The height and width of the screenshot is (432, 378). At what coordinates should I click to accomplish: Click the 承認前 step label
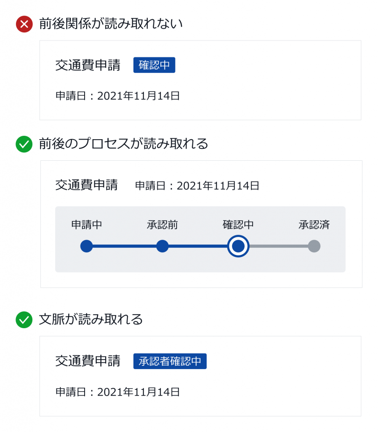point(162,225)
